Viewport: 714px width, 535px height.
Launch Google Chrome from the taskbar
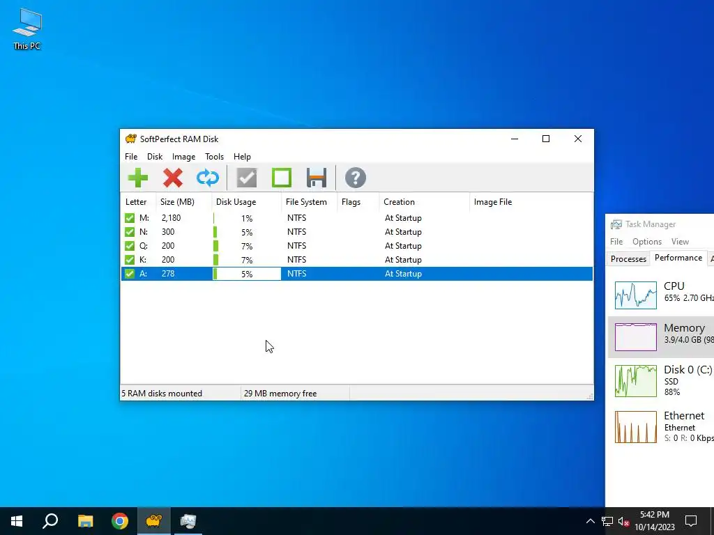(120, 521)
